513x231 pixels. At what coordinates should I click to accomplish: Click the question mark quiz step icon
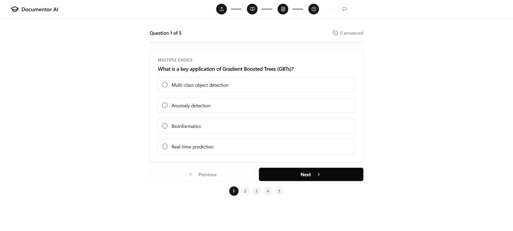point(314,9)
